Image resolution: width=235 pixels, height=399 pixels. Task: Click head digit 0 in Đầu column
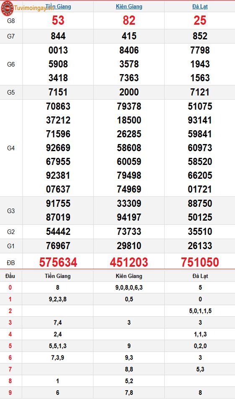click(10, 288)
